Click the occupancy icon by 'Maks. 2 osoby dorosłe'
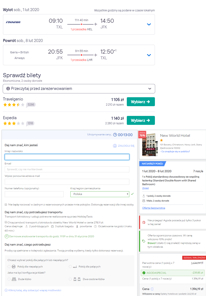The width and height of the screenshot is (206, 296). (x=144, y=201)
